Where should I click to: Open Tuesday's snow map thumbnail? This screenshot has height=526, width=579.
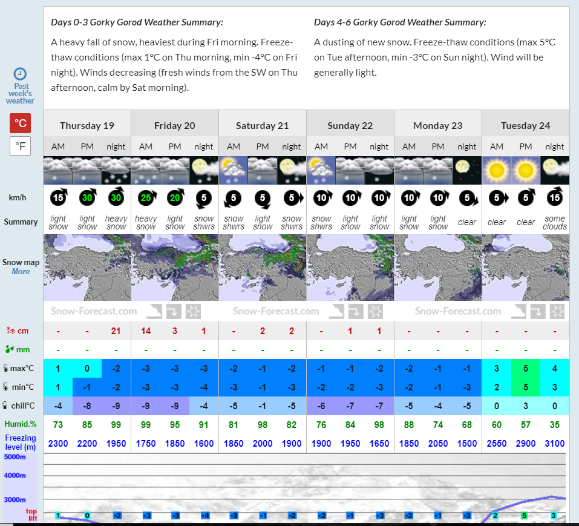[x=526, y=268]
